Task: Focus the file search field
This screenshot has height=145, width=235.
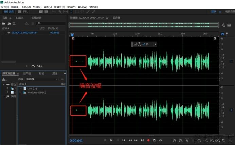Action: (51, 23)
